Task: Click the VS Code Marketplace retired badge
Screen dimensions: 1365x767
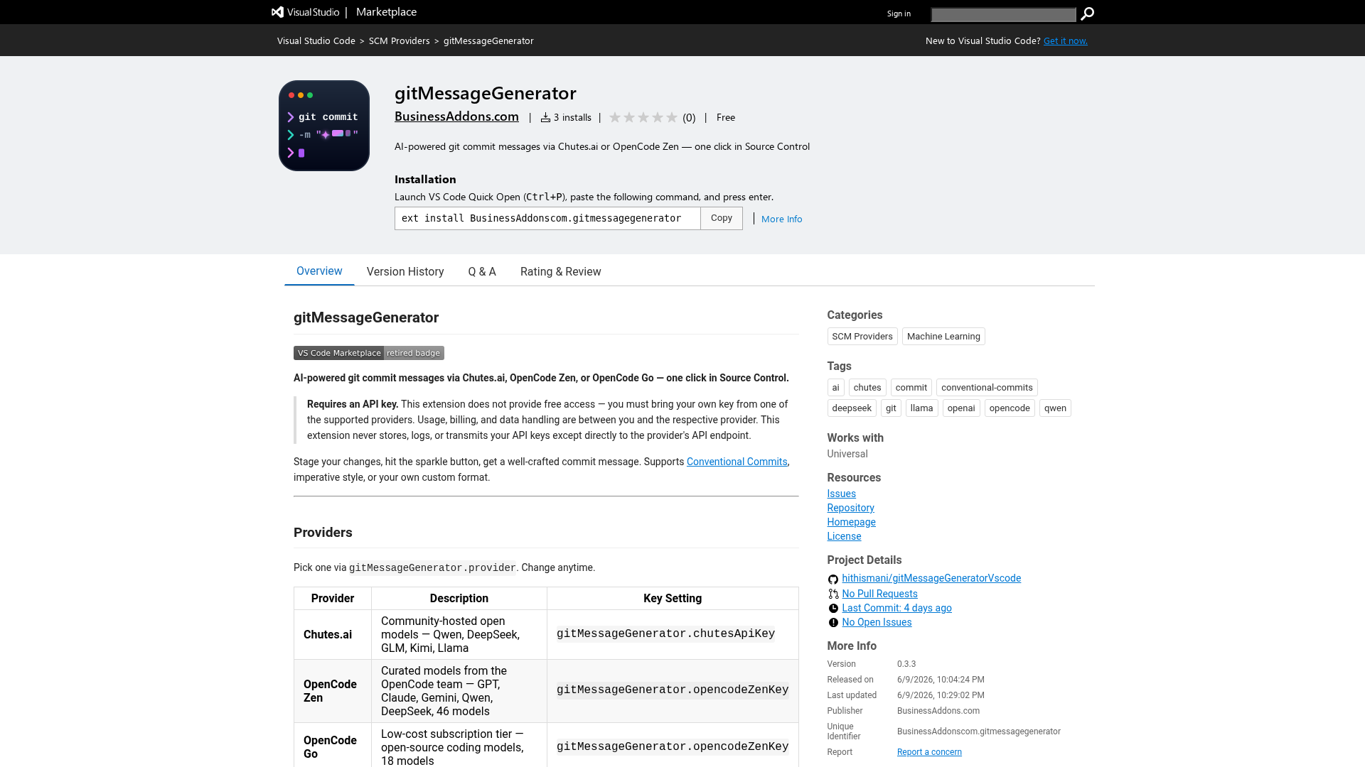Action: (369, 353)
